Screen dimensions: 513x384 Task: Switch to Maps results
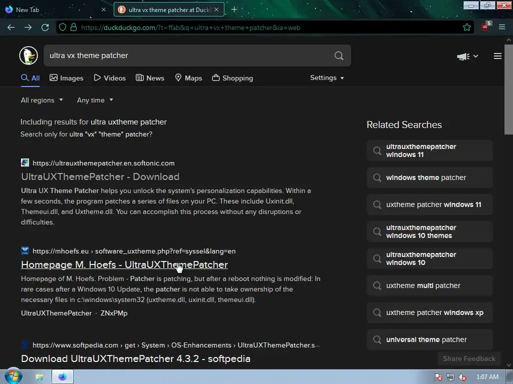189,78
